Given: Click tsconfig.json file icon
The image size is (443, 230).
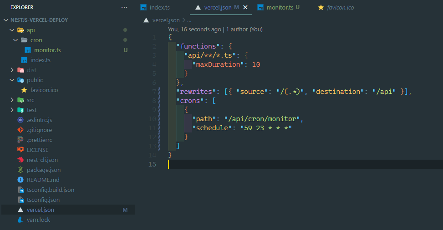Looking at the screenshot, I should point(20,200).
